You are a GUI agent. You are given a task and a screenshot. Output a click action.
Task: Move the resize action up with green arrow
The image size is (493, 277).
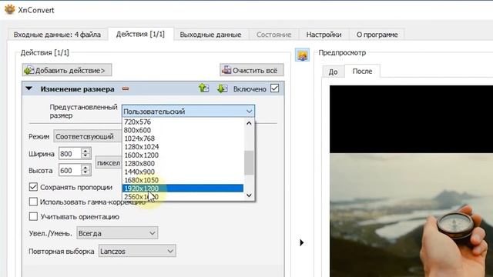[x=203, y=88]
